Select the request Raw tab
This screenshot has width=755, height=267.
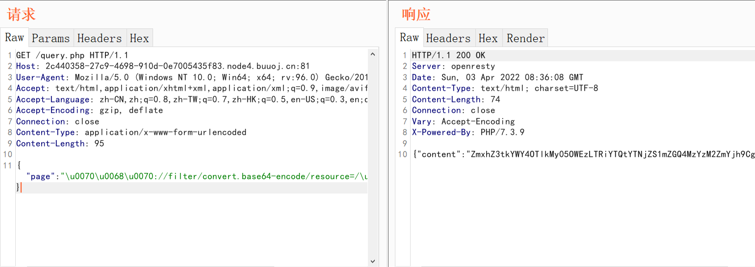(x=15, y=38)
